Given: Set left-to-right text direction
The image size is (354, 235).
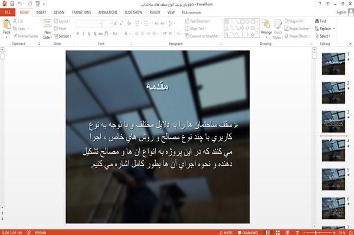Looking at the screenshot, I should [165, 34].
